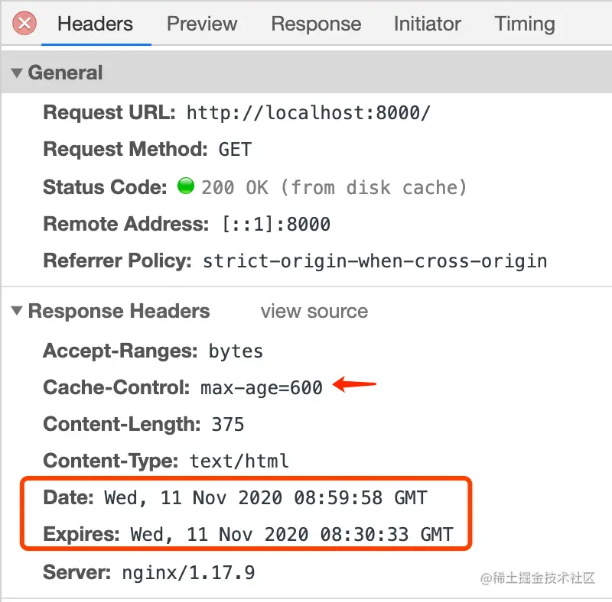Click the strict-origin-when-cross-origin policy value
This screenshot has width=612, height=602.
pyautogui.click(x=374, y=261)
